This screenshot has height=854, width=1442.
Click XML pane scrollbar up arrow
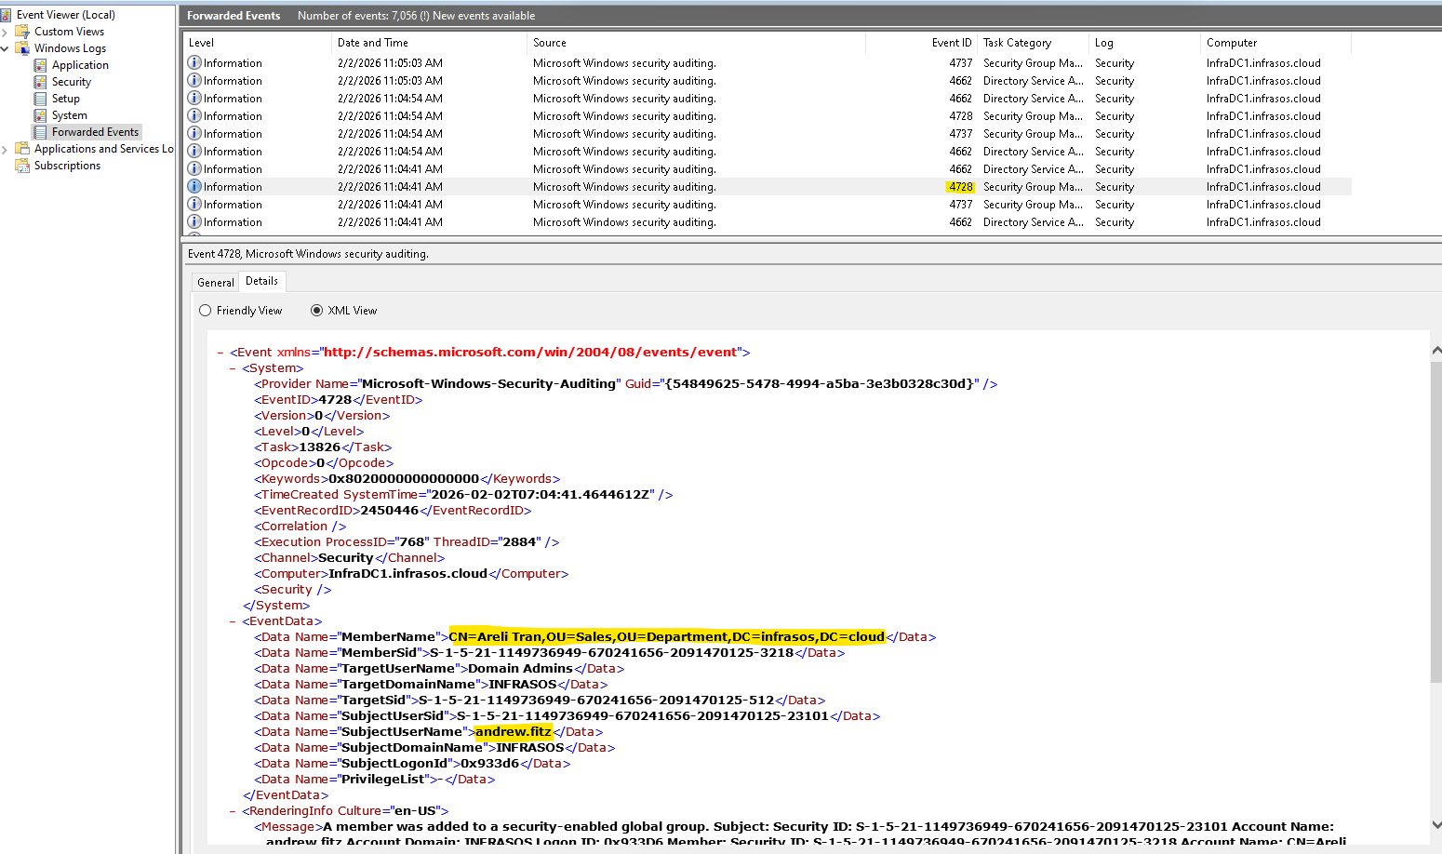pyautogui.click(x=1436, y=351)
